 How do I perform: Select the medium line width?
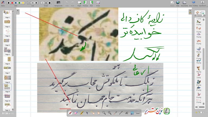32,3
